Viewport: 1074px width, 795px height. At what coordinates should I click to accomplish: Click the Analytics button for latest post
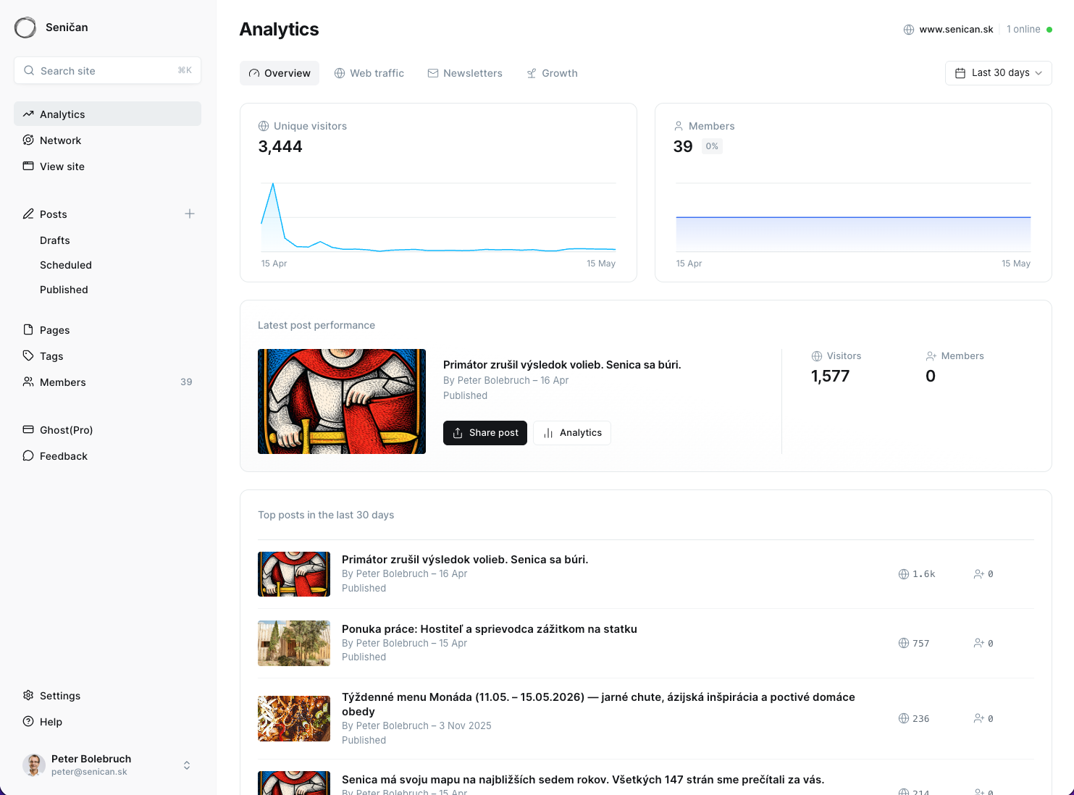(x=572, y=433)
